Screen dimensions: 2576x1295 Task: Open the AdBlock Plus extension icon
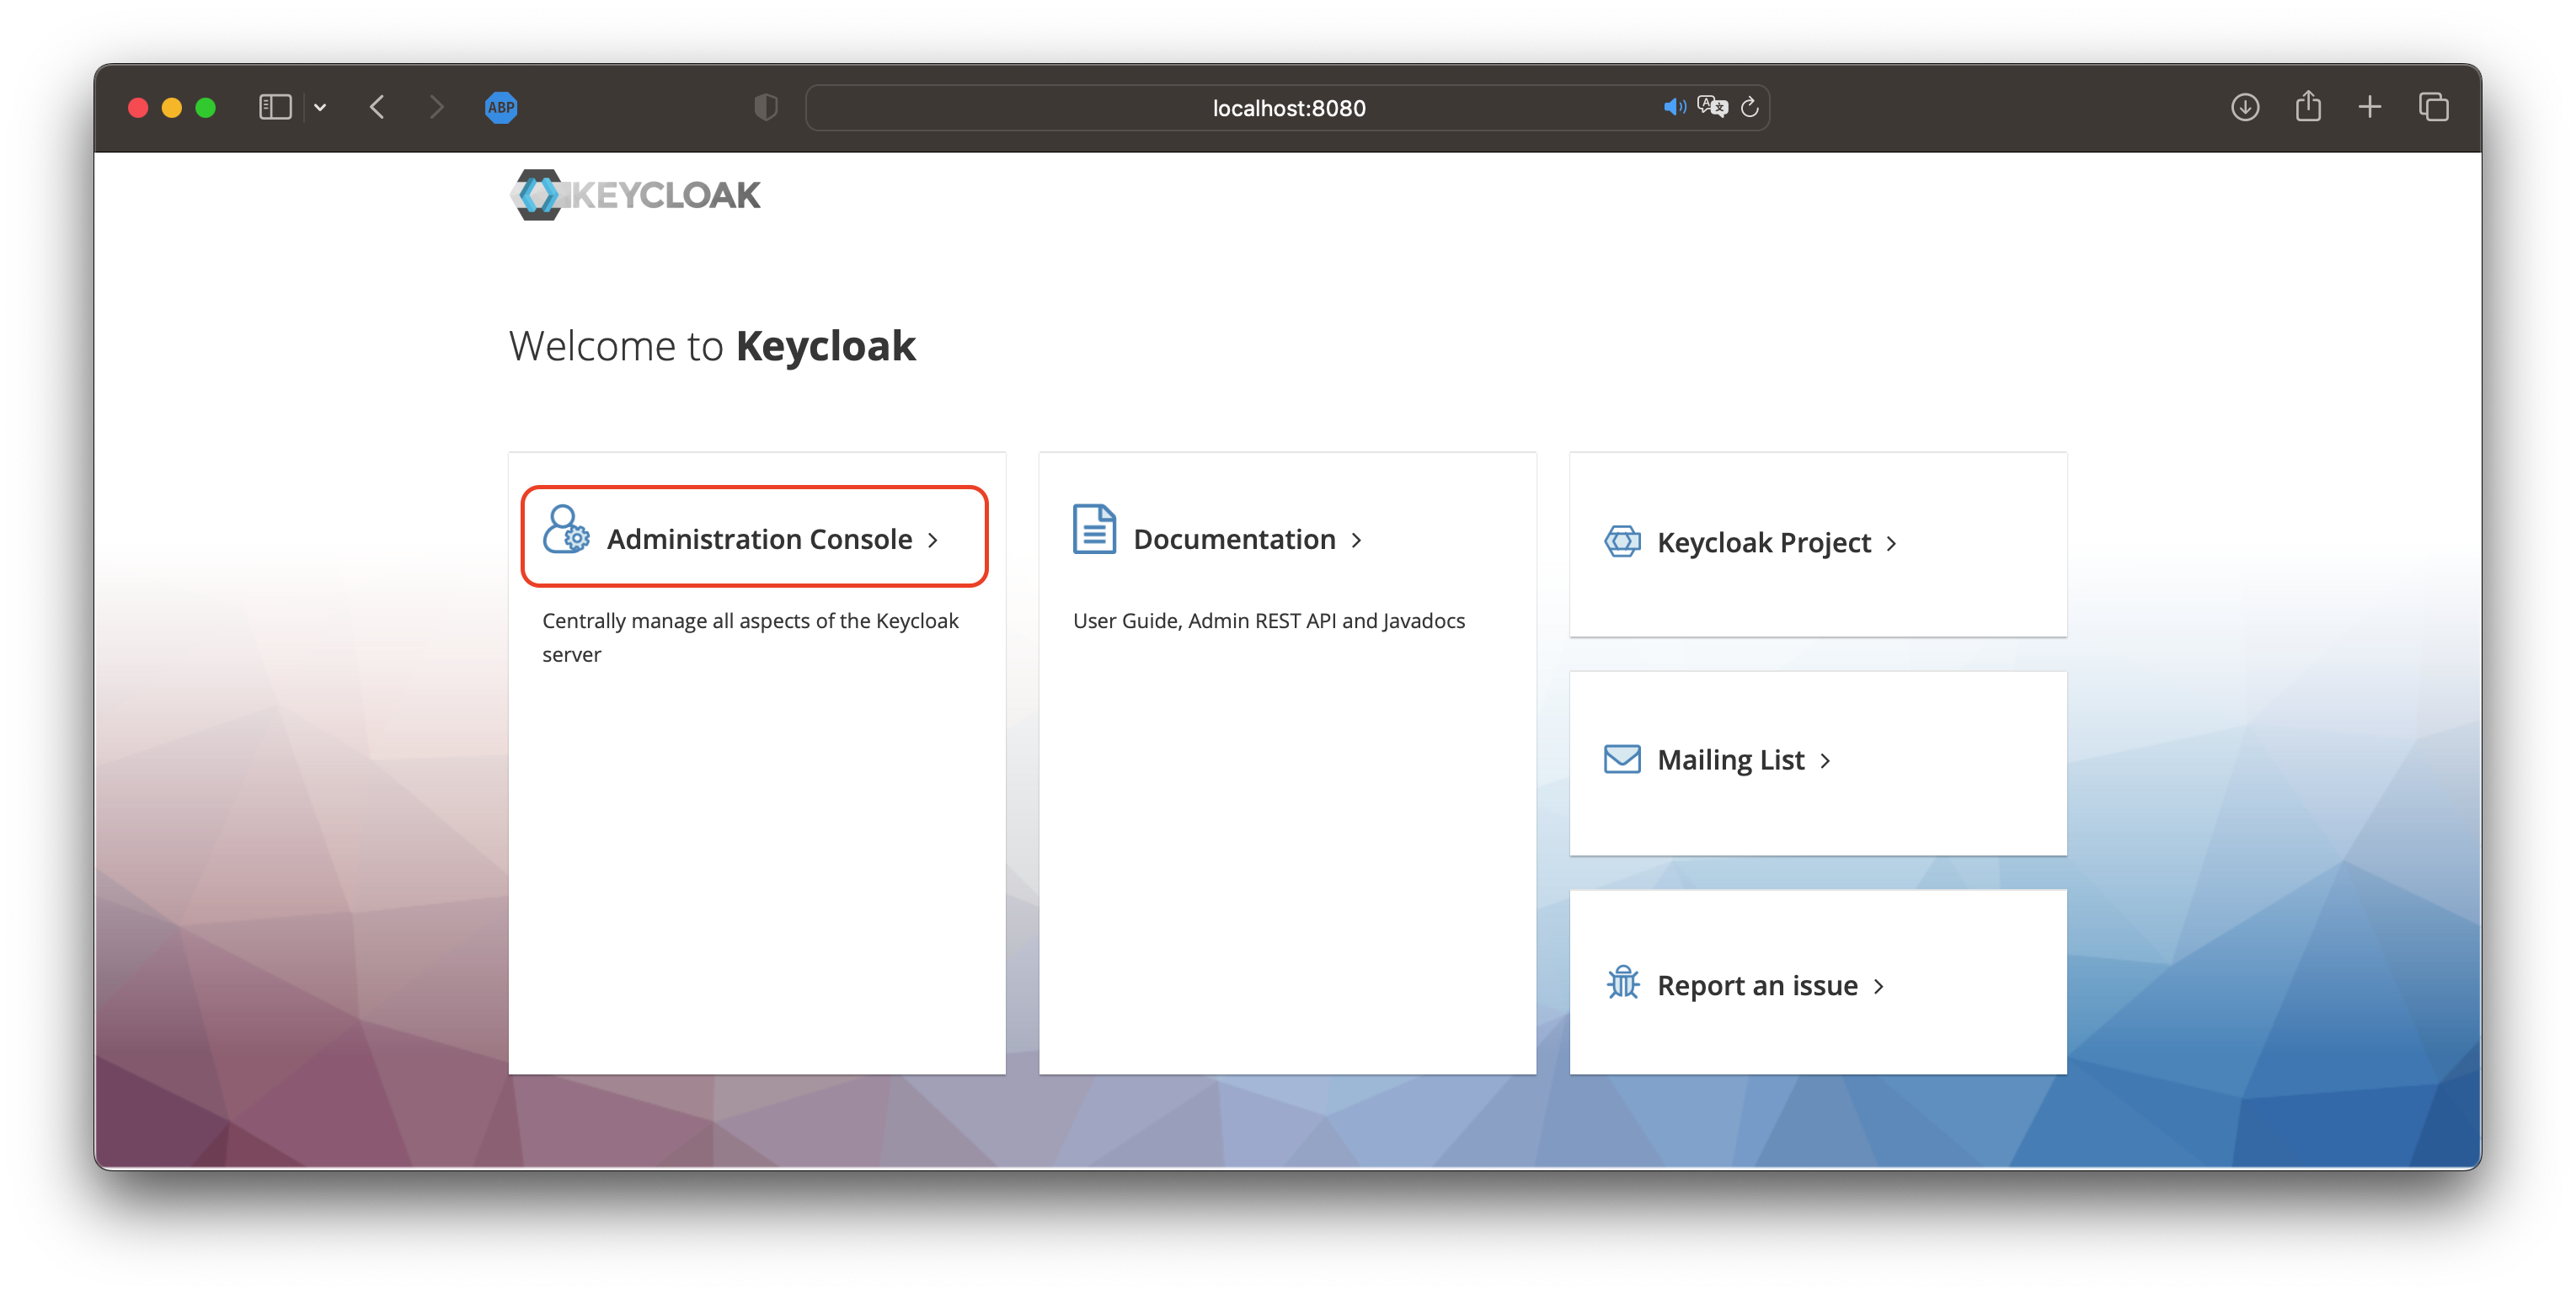[501, 107]
